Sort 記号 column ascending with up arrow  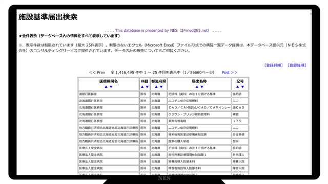237,87
